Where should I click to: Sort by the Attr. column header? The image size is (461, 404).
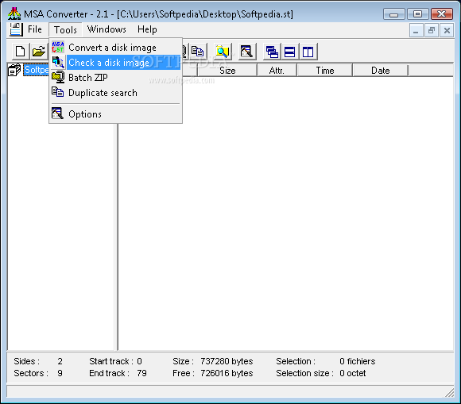click(x=277, y=71)
